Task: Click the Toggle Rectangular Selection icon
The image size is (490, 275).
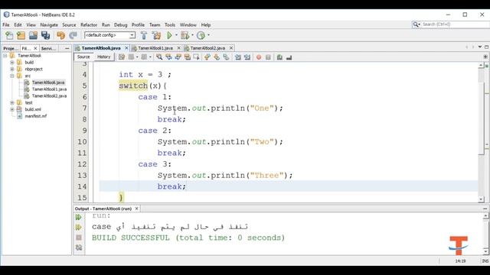Action: [x=196, y=57]
